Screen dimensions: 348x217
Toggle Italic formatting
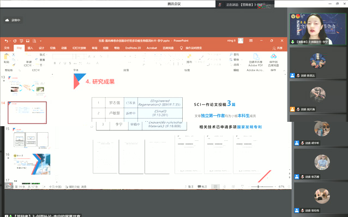[x=60, y=63]
